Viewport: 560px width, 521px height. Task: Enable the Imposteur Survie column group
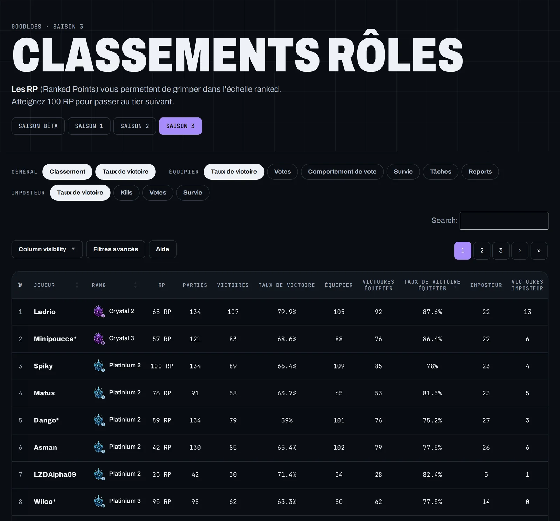pyautogui.click(x=193, y=193)
